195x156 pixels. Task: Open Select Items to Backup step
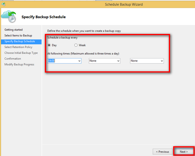pos(18,35)
